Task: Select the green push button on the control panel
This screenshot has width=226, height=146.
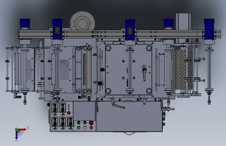Action: 79,128
